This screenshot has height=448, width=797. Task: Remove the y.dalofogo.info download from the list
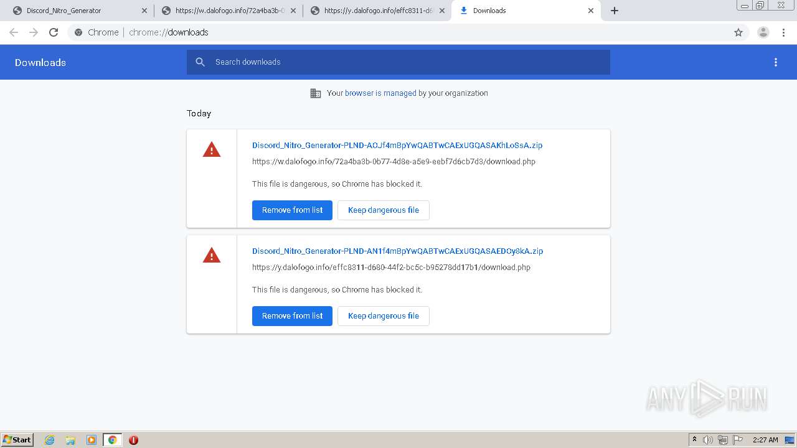point(292,316)
